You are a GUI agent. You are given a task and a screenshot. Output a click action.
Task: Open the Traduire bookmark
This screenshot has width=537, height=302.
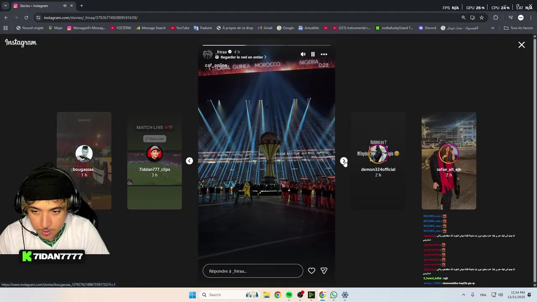click(x=203, y=28)
